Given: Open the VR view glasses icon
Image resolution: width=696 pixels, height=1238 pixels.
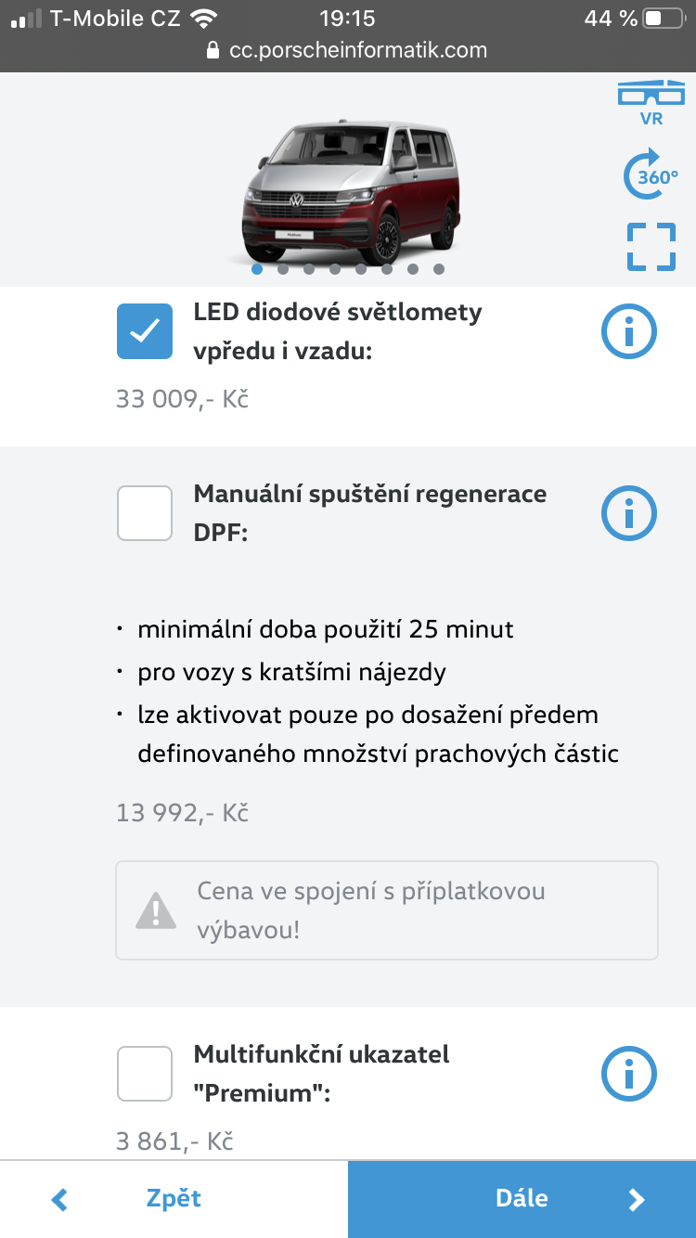Looking at the screenshot, I should 651,102.
